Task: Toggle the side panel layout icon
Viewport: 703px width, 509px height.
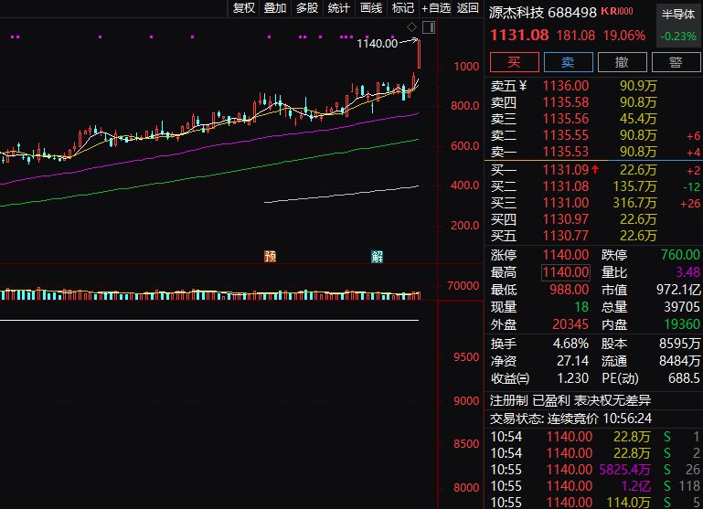Action: click(428, 27)
